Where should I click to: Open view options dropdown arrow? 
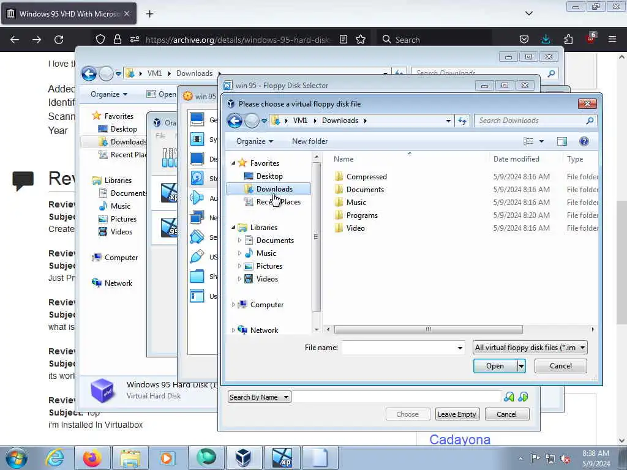coord(541,141)
